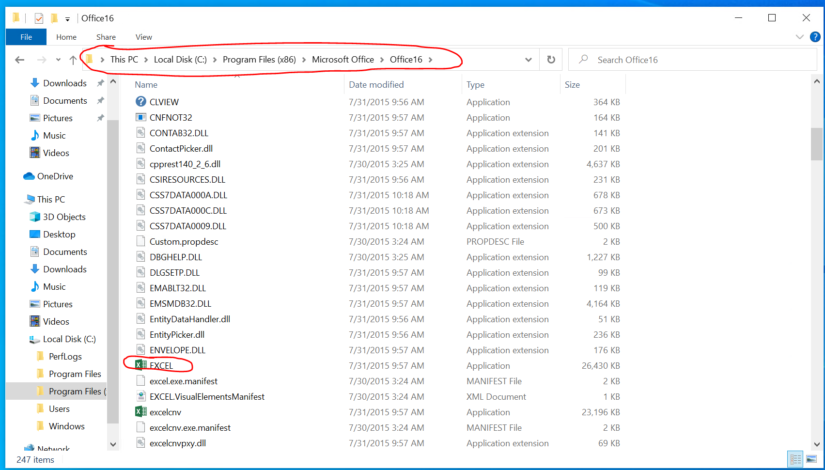This screenshot has width=825, height=470.
Task: Expand the chevron after This PC breadcrumb
Action: pyautogui.click(x=146, y=60)
